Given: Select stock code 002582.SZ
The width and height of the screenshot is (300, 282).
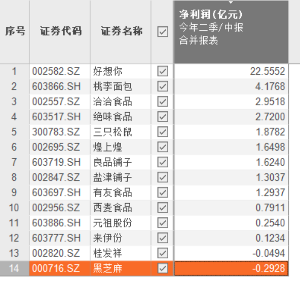Looking at the screenshot, I should (x=56, y=71).
